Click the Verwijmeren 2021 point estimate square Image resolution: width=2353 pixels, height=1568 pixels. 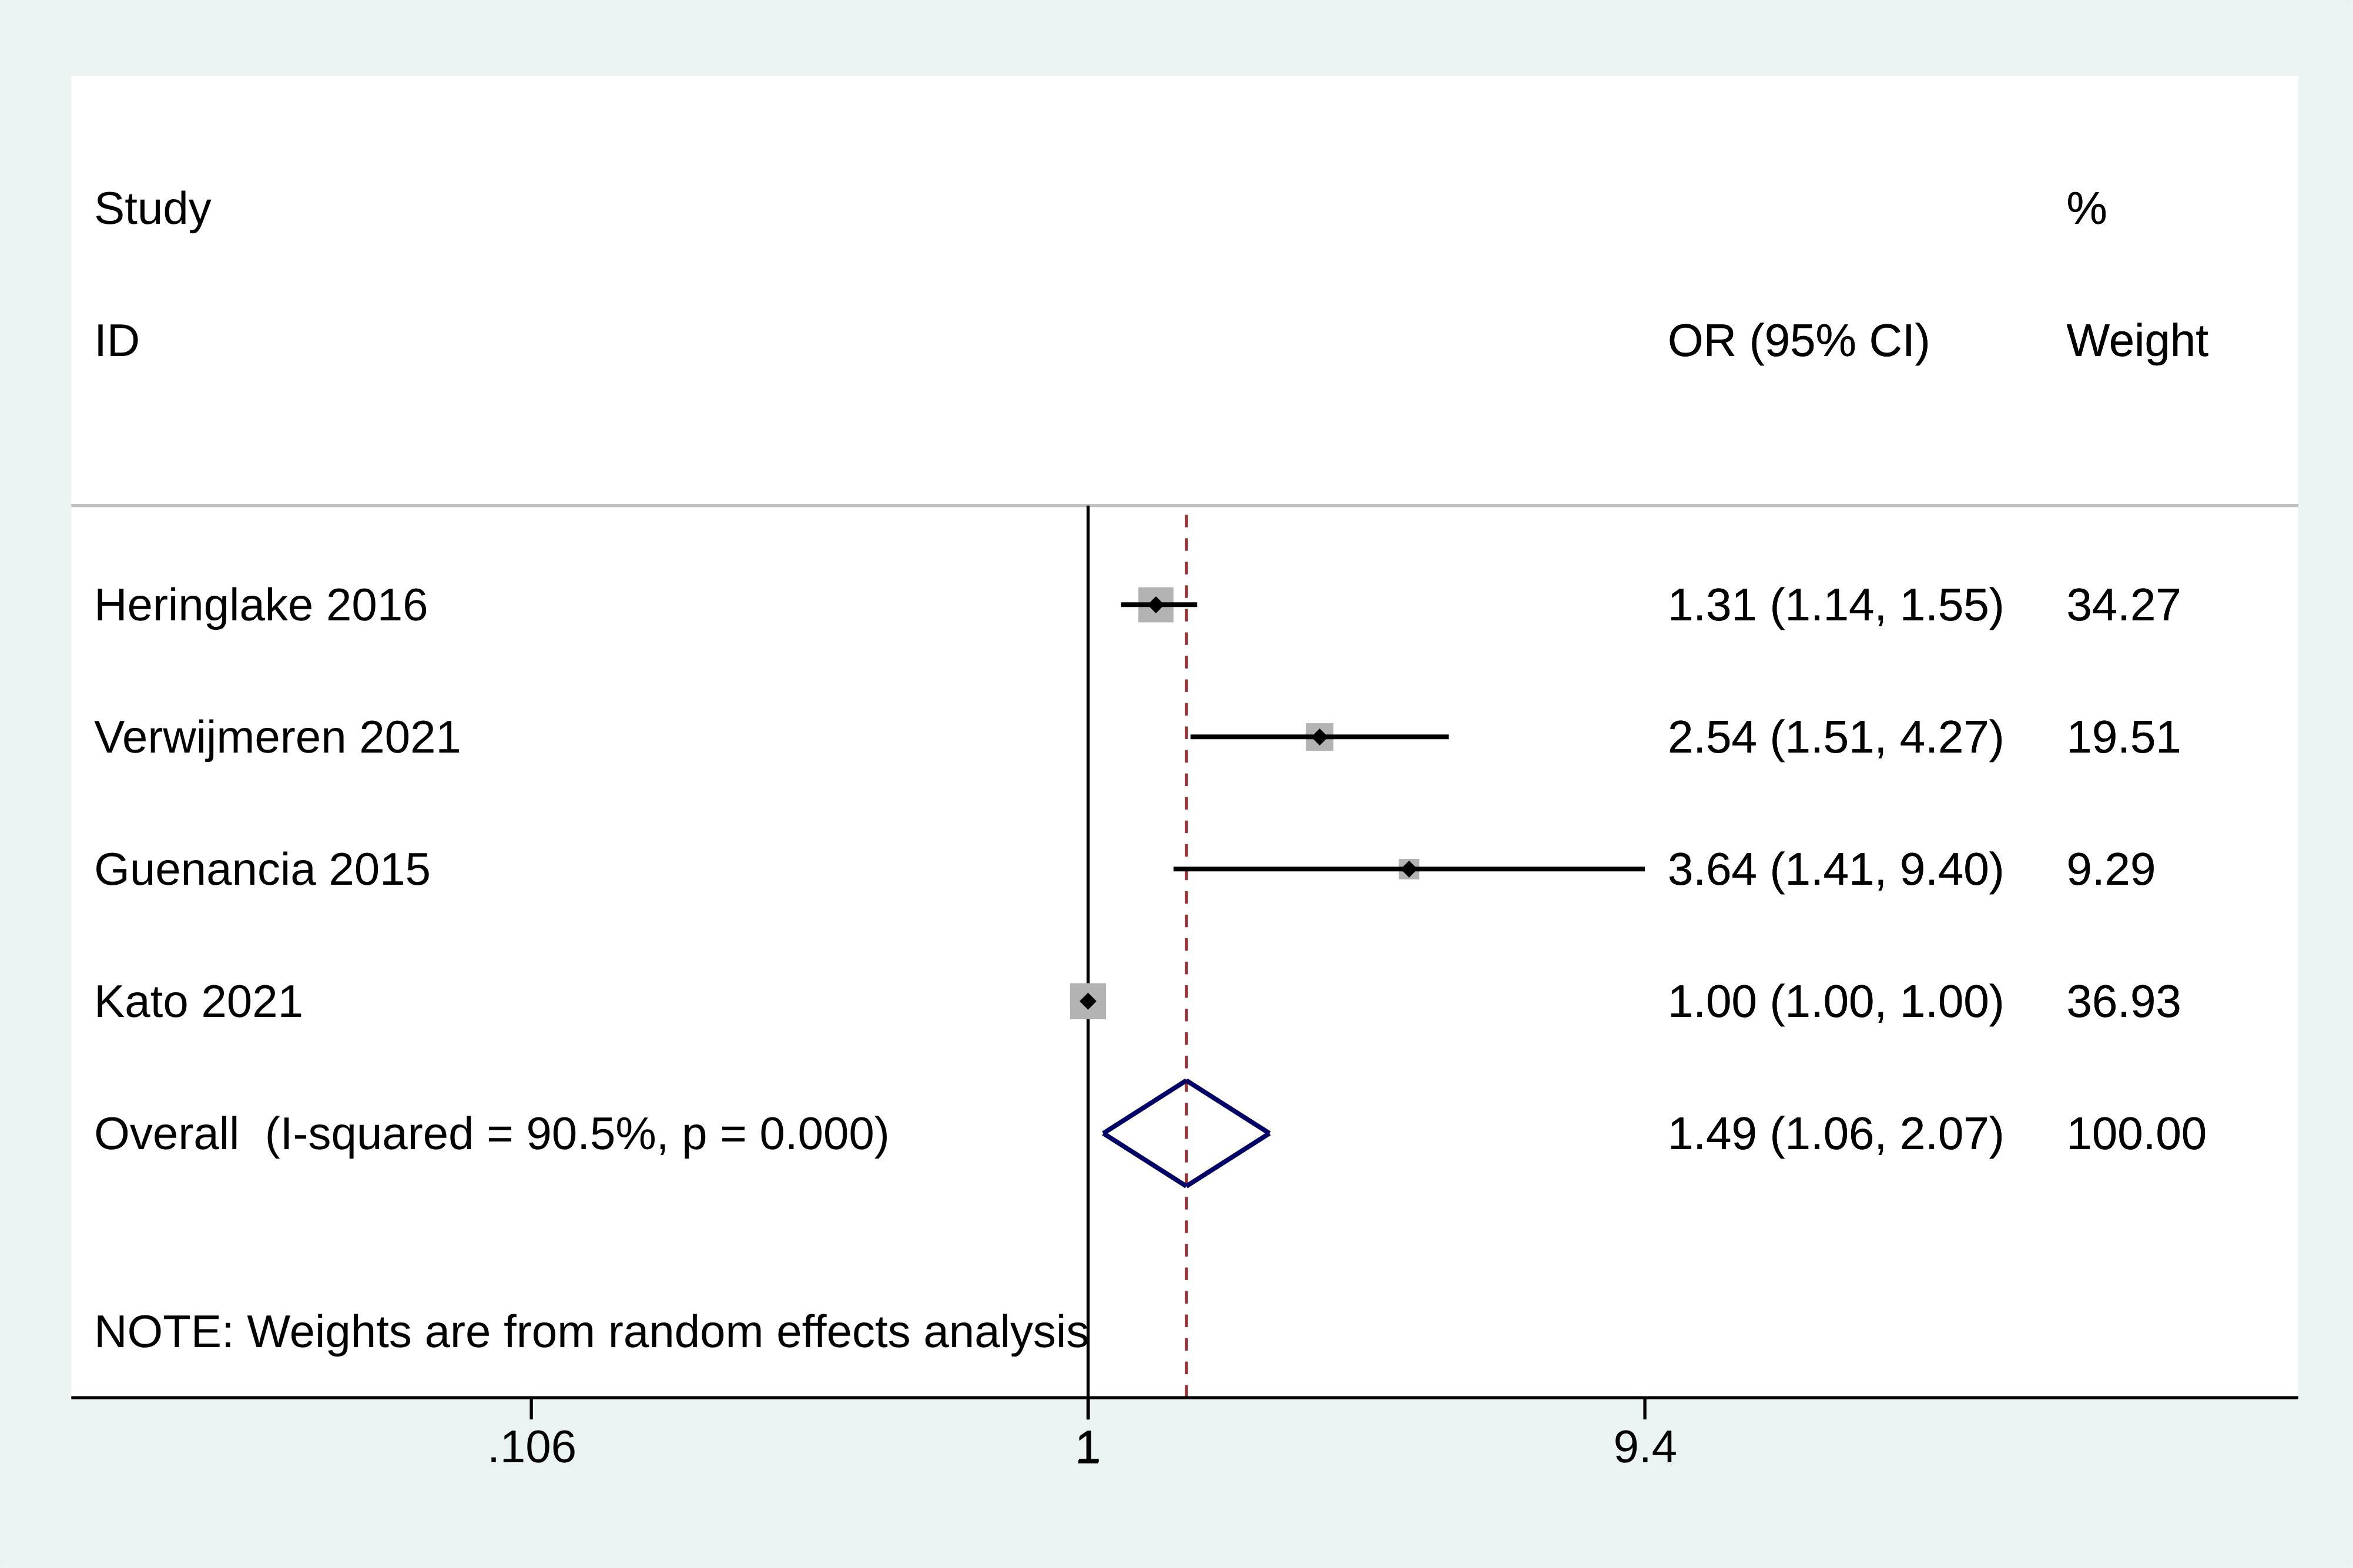click(x=1319, y=737)
